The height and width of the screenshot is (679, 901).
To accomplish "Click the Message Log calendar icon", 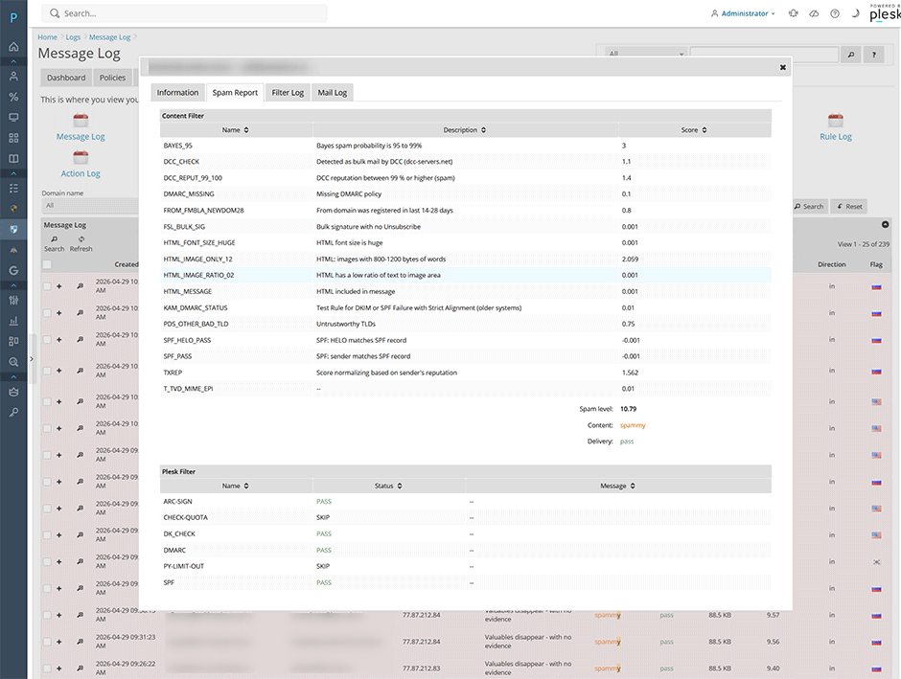I will [x=81, y=120].
